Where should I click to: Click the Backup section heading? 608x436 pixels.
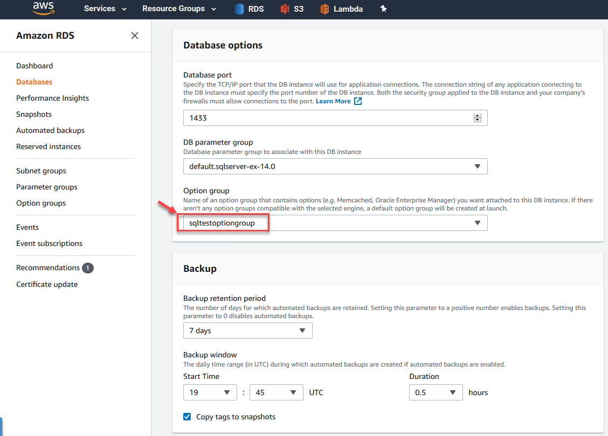click(200, 269)
